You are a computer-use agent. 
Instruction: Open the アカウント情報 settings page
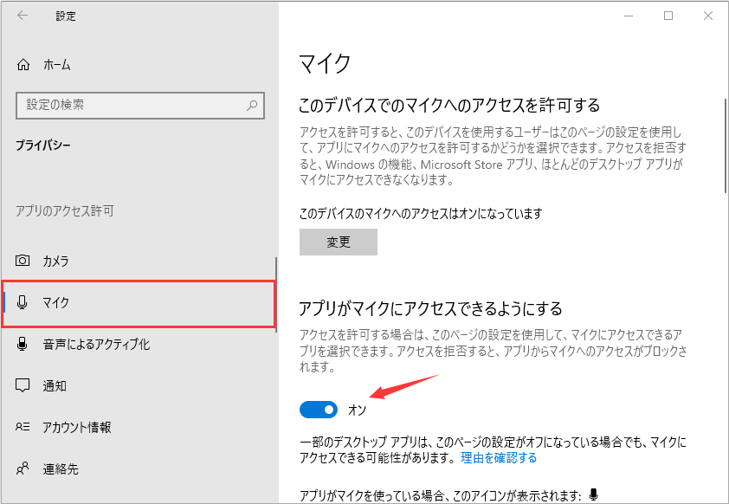point(78,427)
